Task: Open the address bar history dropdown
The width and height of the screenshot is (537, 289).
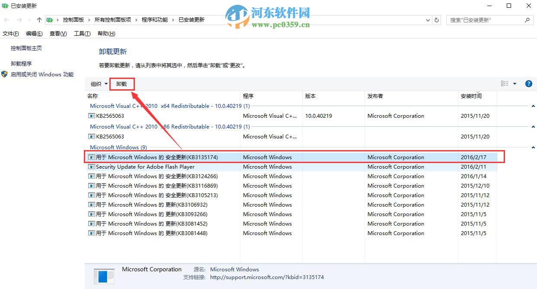Action: coord(428,20)
